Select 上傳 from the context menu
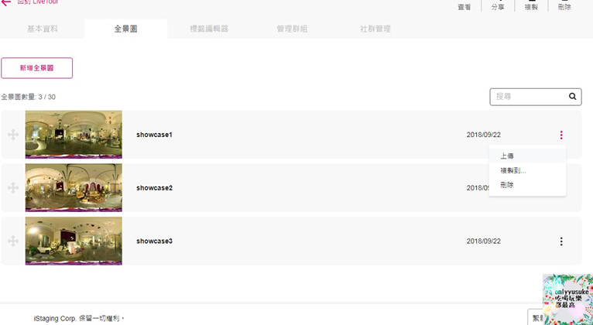The width and height of the screenshot is (593, 325). [507, 156]
